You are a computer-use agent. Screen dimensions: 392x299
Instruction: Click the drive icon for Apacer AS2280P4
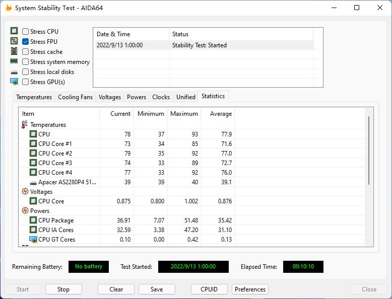pos(33,182)
